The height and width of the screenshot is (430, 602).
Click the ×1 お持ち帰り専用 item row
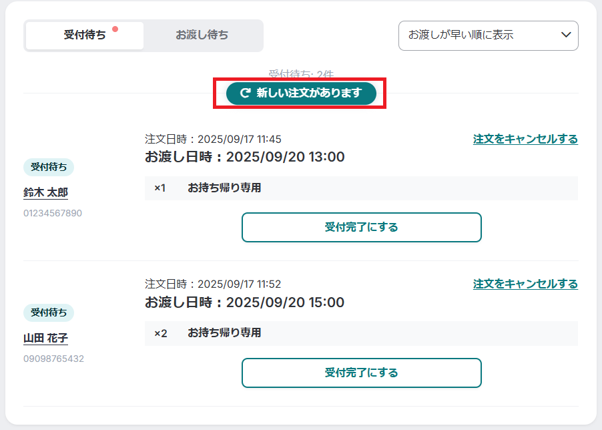click(x=361, y=188)
